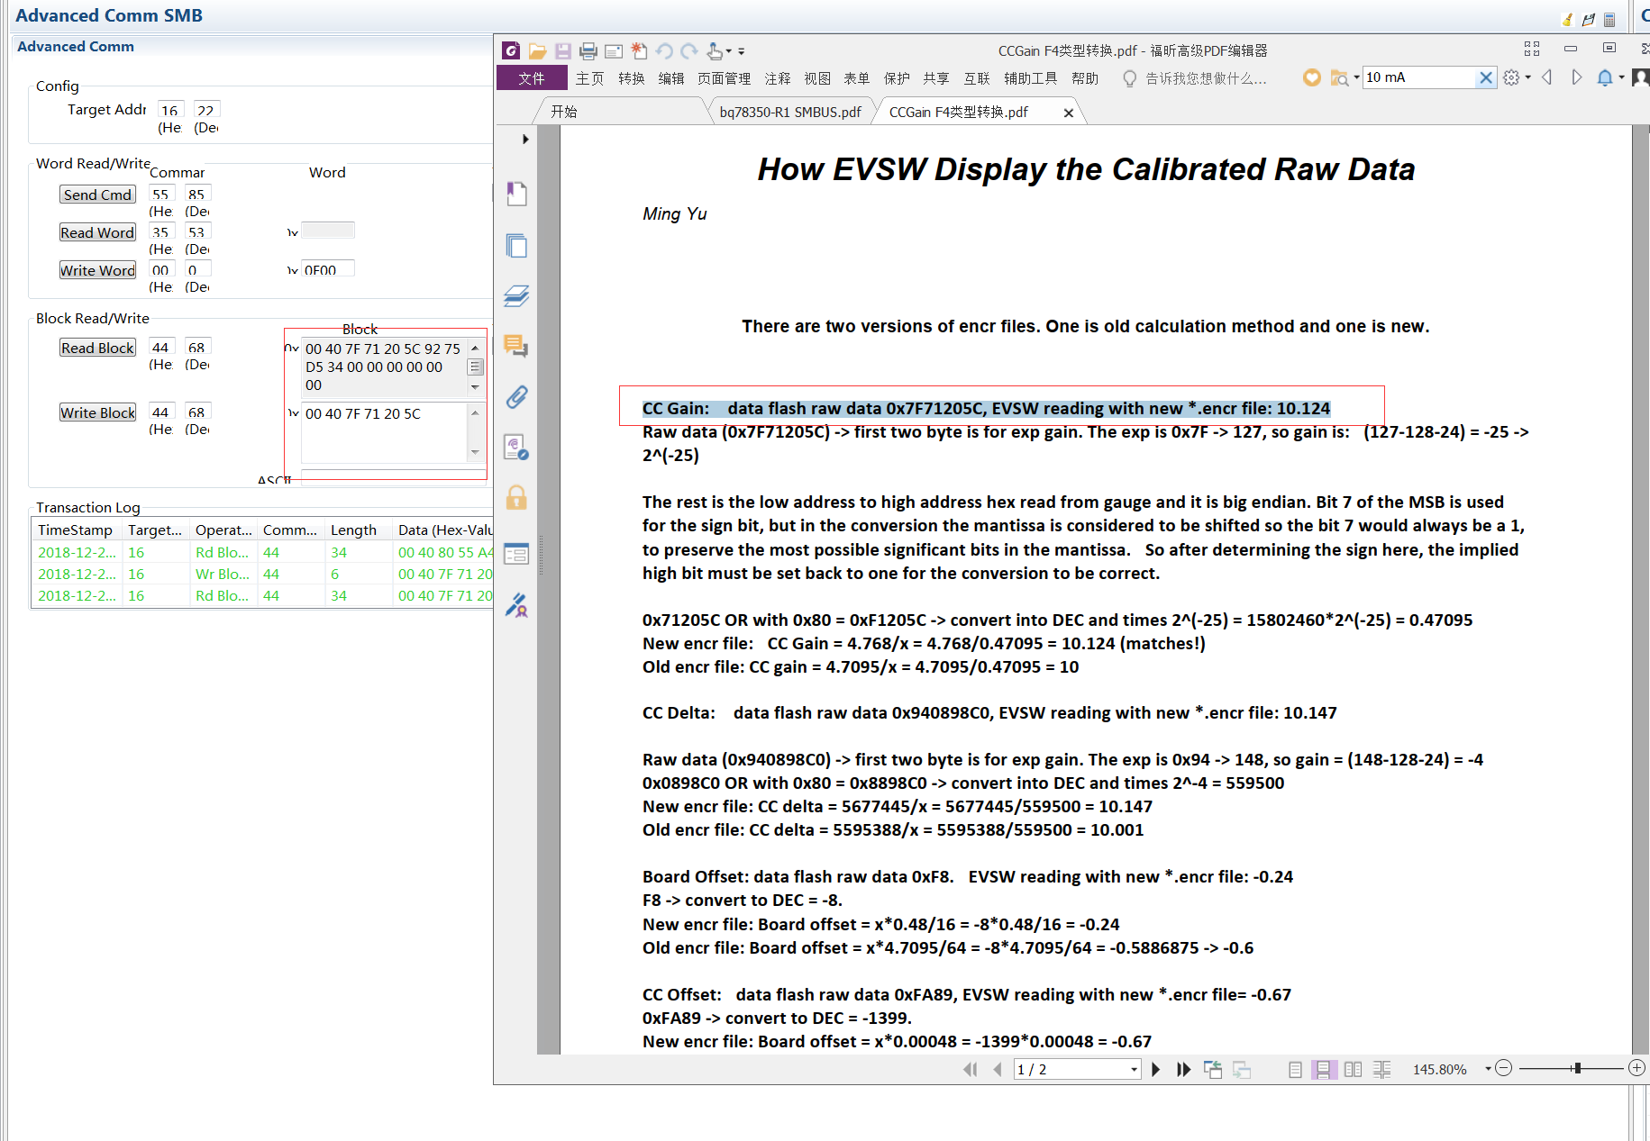Open the attachments paperclip panel
Image resolution: width=1650 pixels, height=1141 pixels.
[516, 397]
